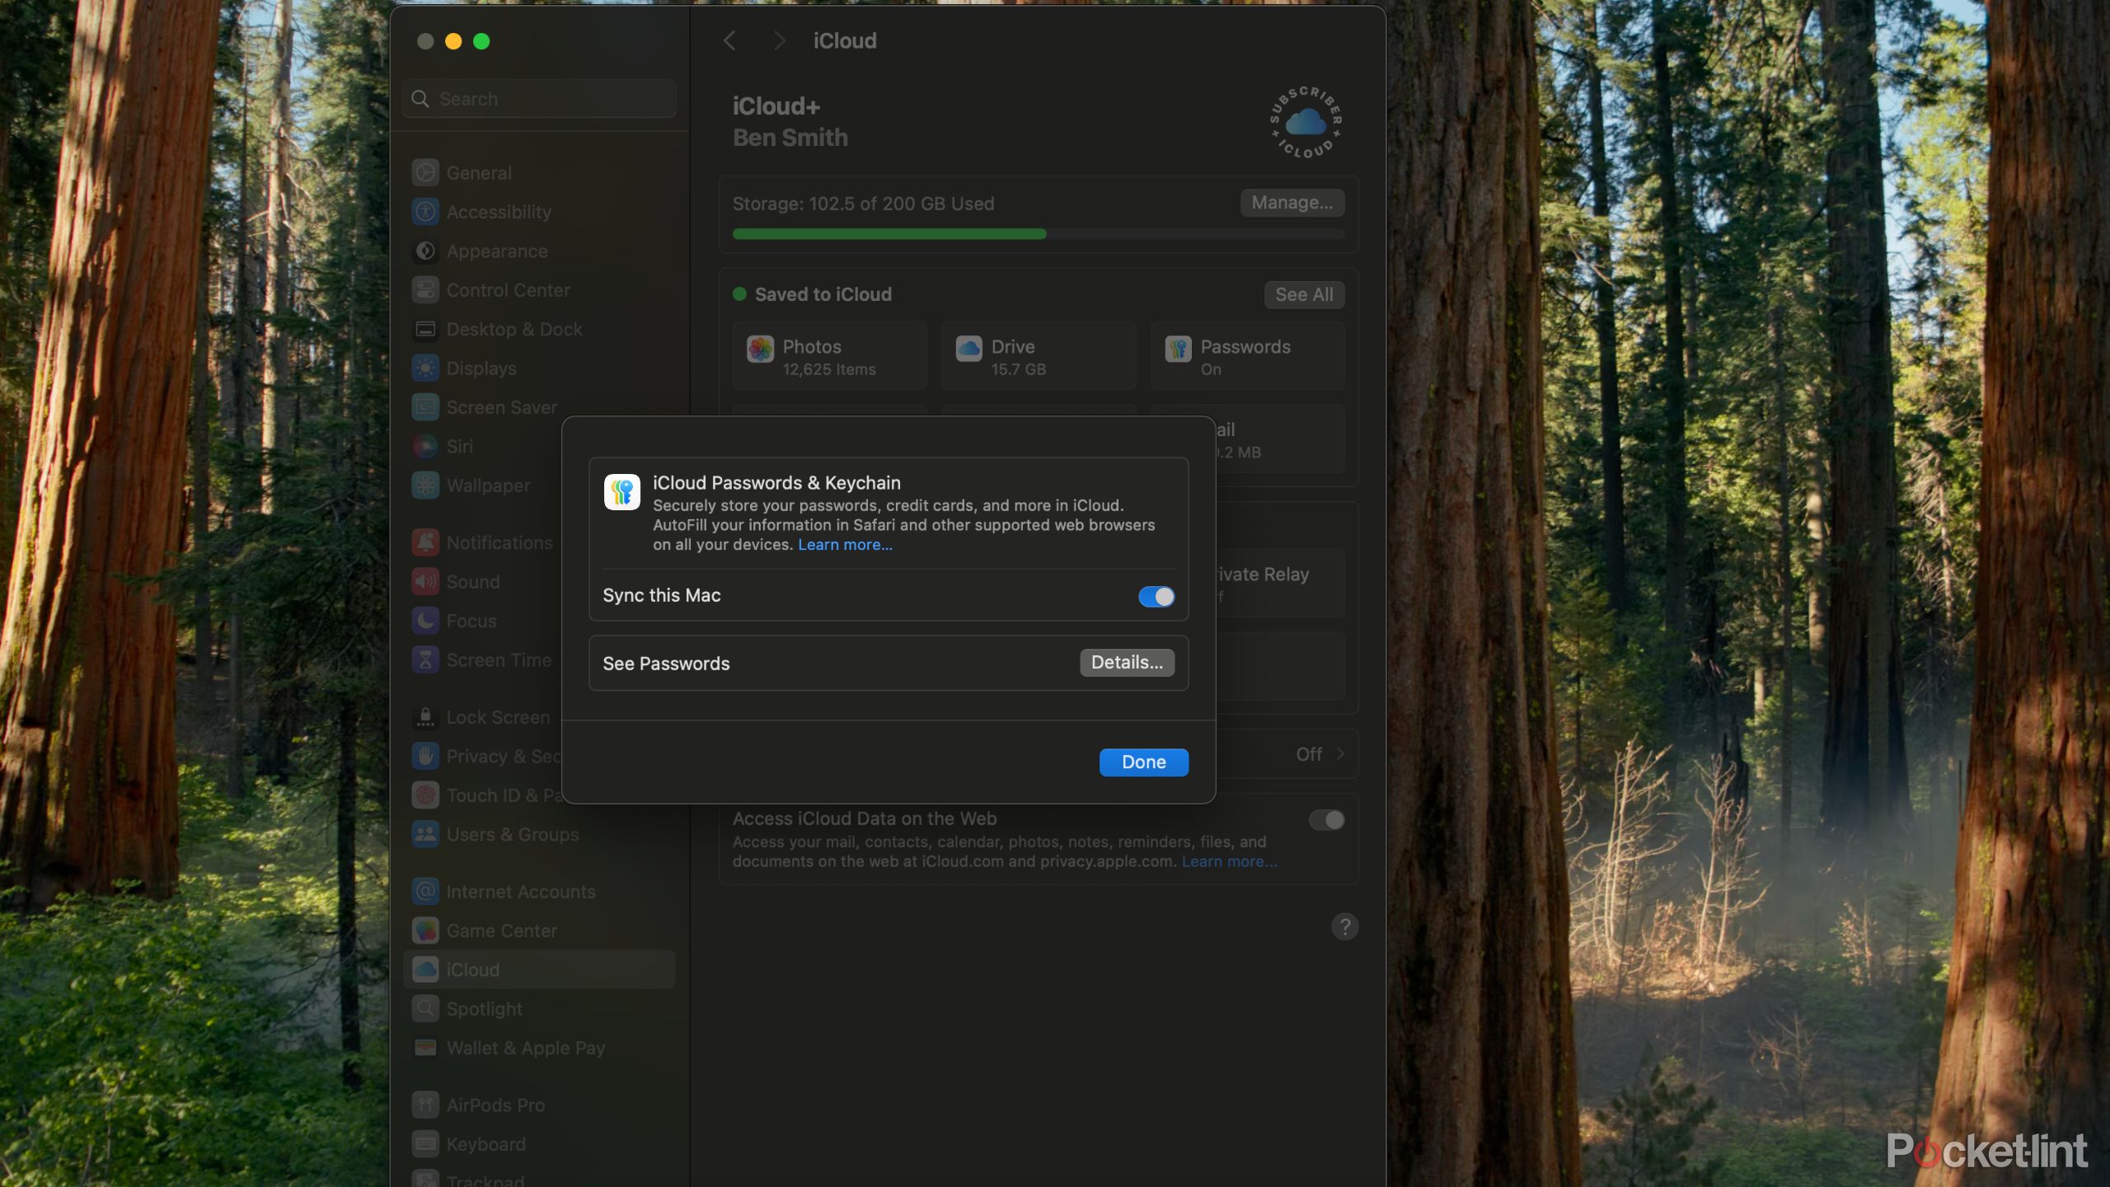This screenshot has width=2110, height=1187.
Task: Open Accessibility settings icon
Action: [x=425, y=212]
